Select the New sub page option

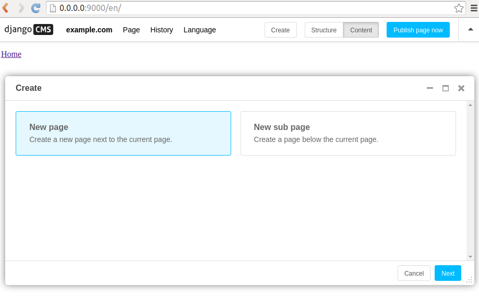point(348,133)
